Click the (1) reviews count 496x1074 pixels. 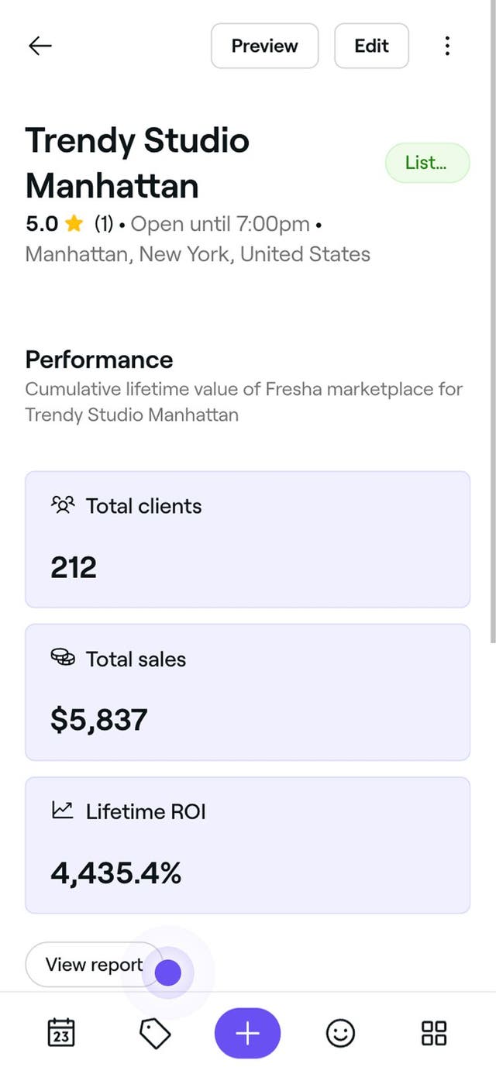click(104, 224)
